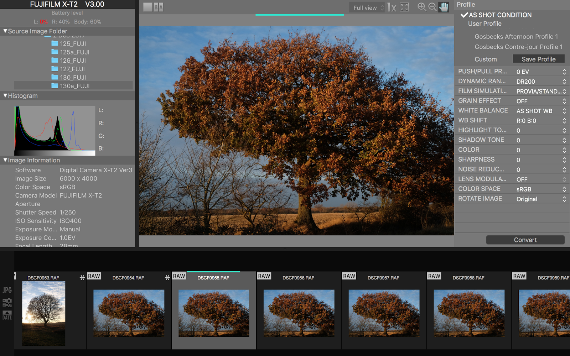Select the DSCF0954.RAF thumbnail
The width and height of the screenshot is (570, 356).
coord(129,313)
